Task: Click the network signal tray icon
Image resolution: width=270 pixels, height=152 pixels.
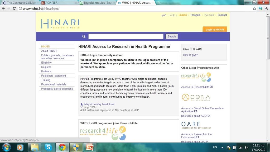Action: (240, 148)
